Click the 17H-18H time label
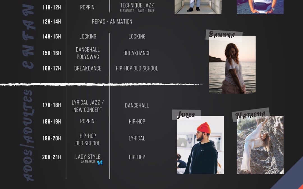 52,105
